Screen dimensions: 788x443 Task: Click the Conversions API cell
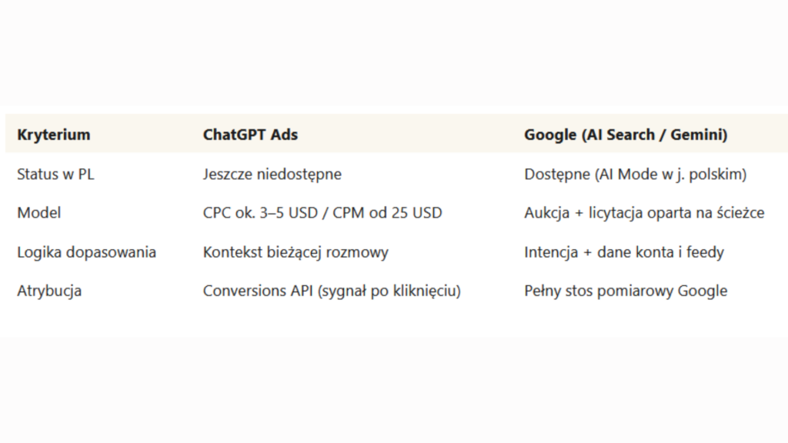pyautogui.click(x=258, y=291)
